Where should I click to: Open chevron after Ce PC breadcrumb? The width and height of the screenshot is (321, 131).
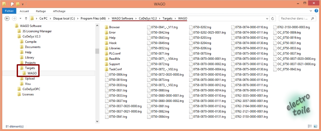[50, 19]
